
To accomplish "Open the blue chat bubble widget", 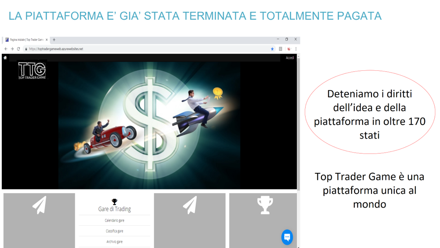I will (x=287, y=237).
